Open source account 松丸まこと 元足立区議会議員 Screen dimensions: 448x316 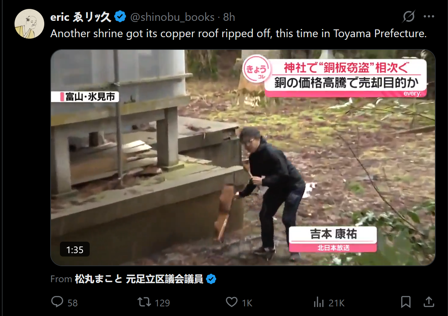pos(139,279)
